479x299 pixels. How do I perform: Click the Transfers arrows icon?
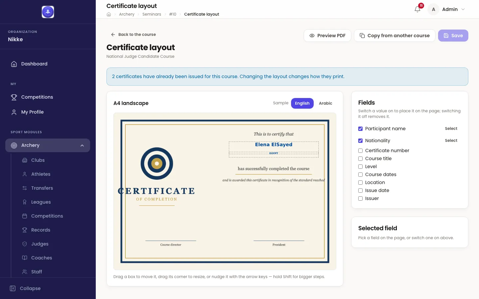[x=25, y=188]
